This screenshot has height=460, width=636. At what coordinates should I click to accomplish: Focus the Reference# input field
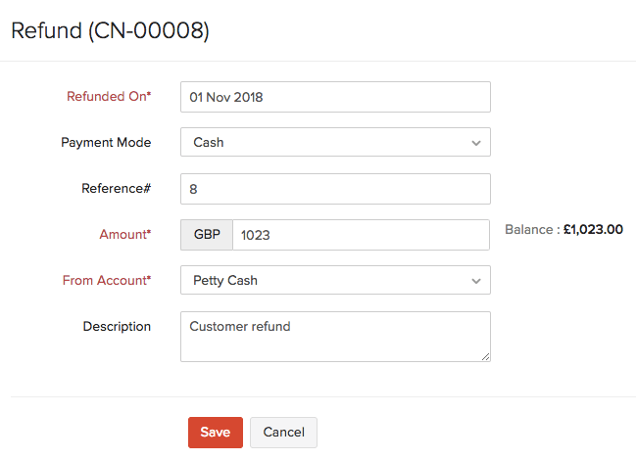[x=335, y=189]
